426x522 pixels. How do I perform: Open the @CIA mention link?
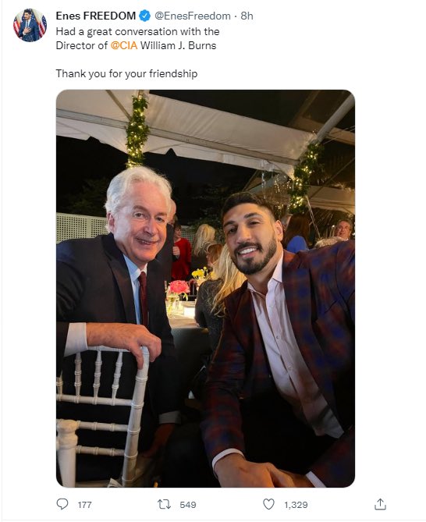tap(124, 45)
